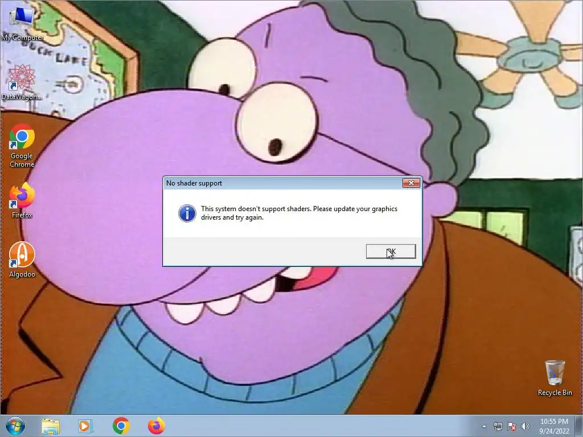583x437 pixels.
Task: Click the message "This system doesn't support shaders"
Action: 256,209
